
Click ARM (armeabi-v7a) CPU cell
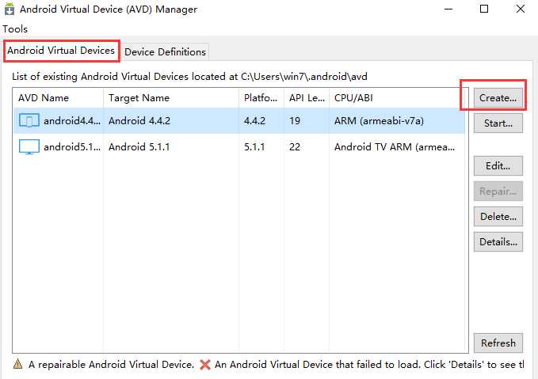tap(380, 121)
